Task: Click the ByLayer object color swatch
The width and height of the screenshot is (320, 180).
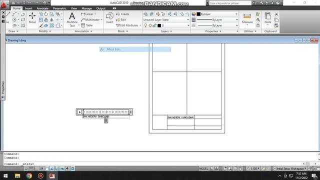Action: tap(198, 14)
